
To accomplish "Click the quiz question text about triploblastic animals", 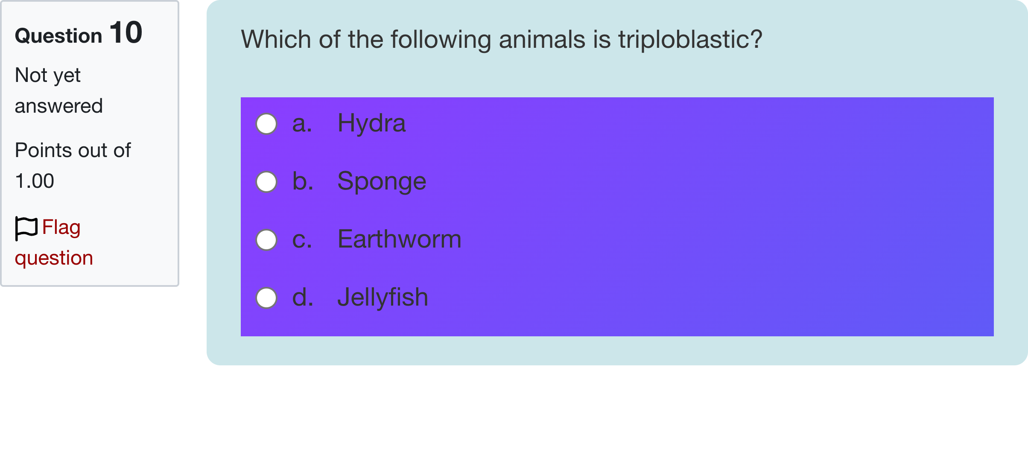I will [502, 40].
